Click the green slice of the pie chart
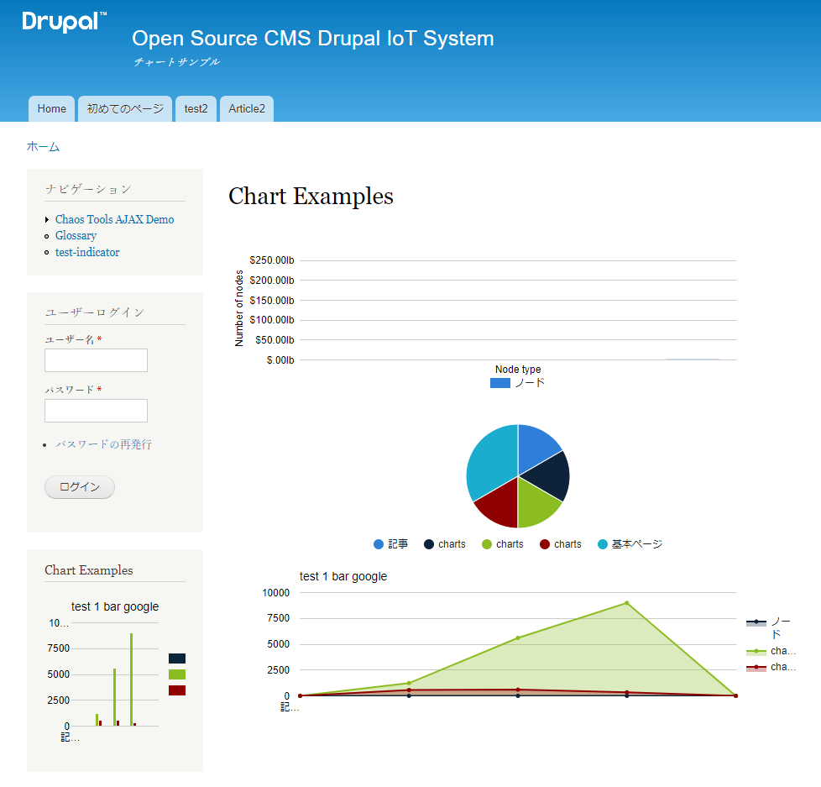821x787 pixels. pos(535,505)
